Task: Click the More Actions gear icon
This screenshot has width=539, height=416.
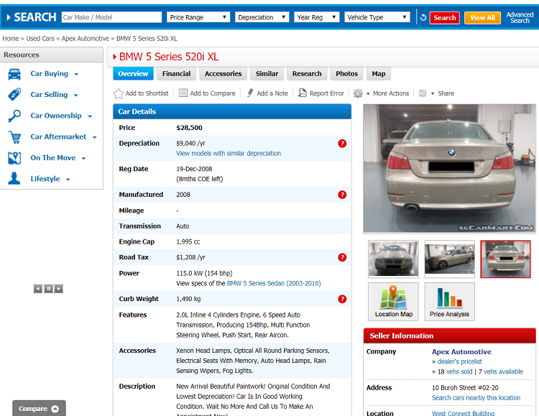Action: [358, 93]
